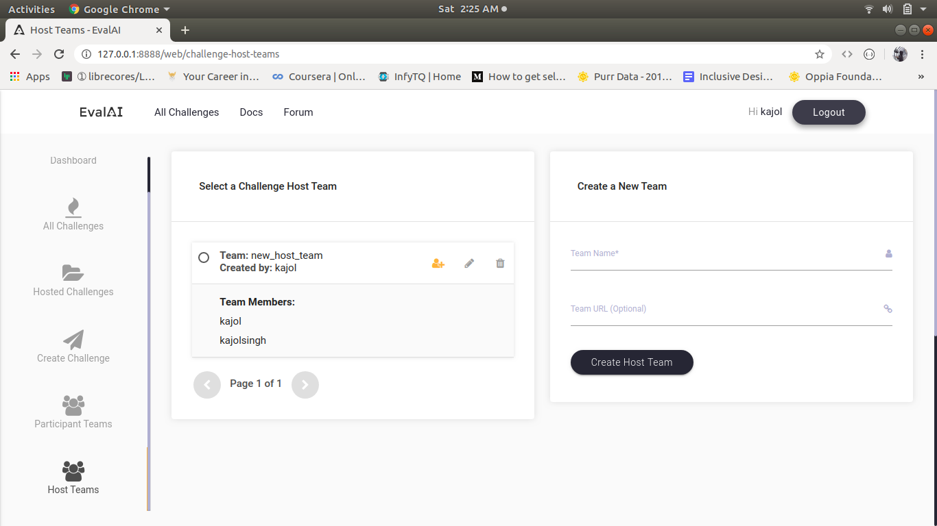This screenshot has width=937, height=526.
Task: Open the Coursera bookmark
Action: [x=319, y=77]
